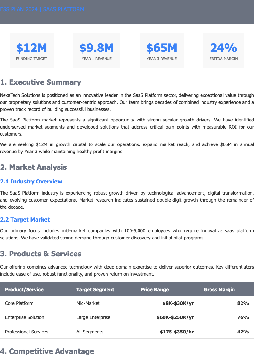The width and height of the screenshot is (254, 359).
Task: Select the 'Core Platform' table row cell
Action: point(19,303)
